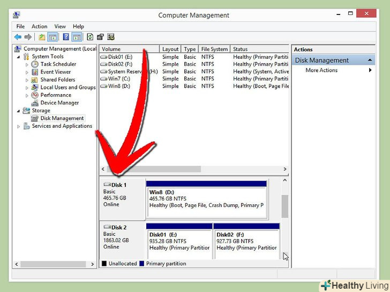Collapse the Storage tree node
This screenshot has width=390, height=292.
18,111
